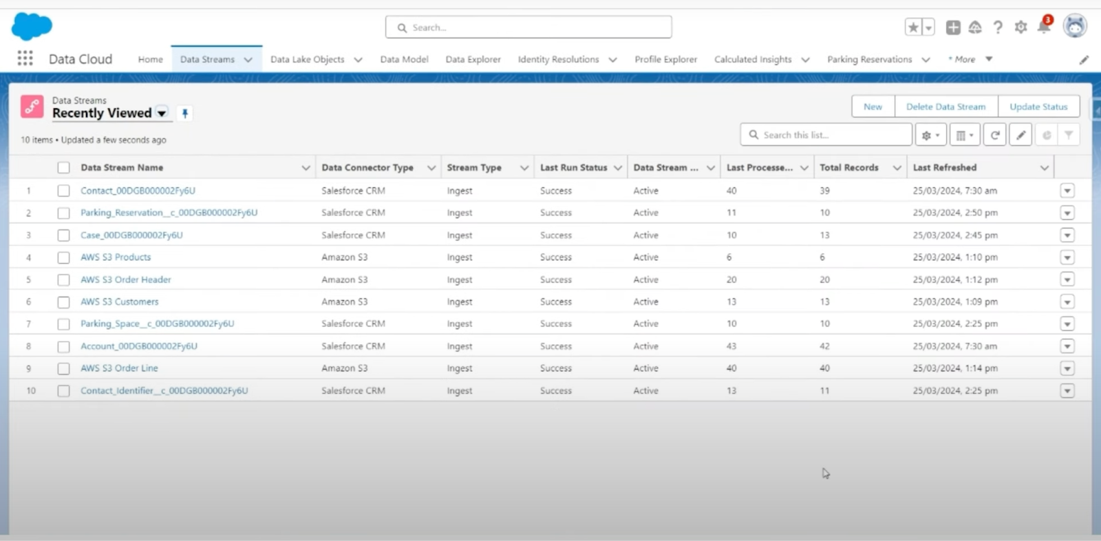The width and height of the screenshot is (1101, 541).
Task: Expand the Data Streams tab chevron
Action: click(248, 60)
